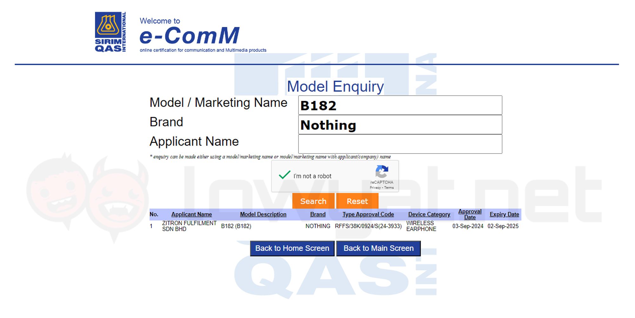Select ZITRON FULFILMENT SDN BHD cell

coord(189,226)
